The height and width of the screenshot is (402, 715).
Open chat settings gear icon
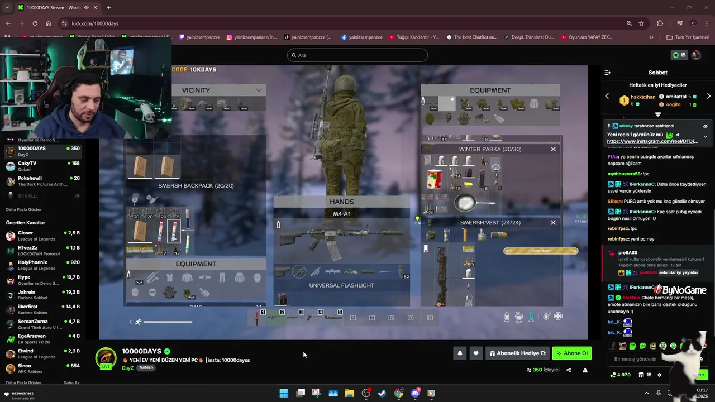point(659,375)
